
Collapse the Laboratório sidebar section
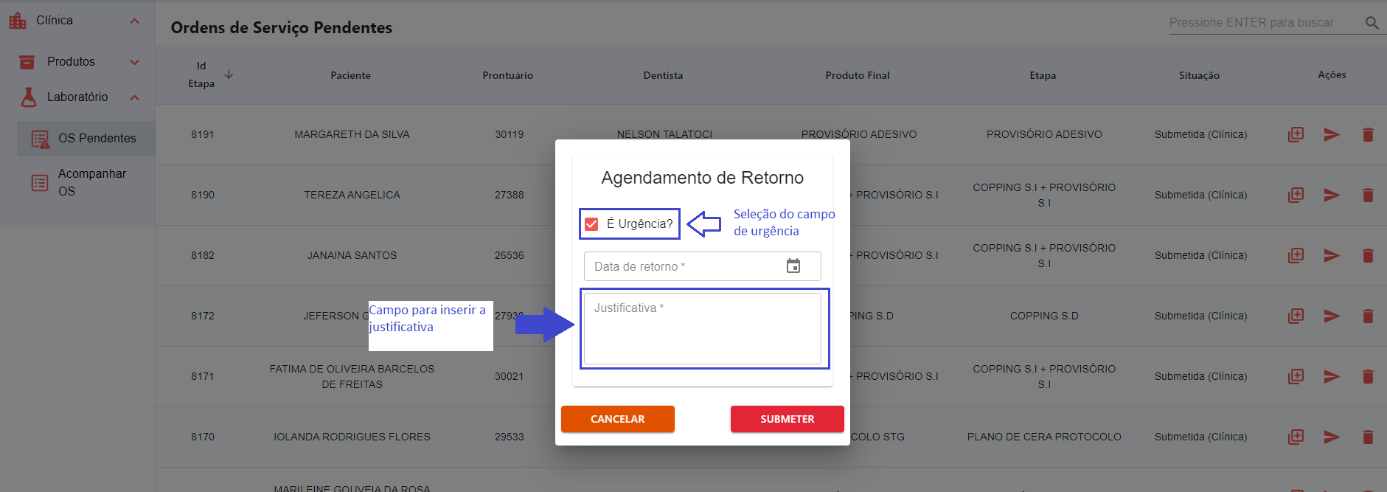(x=134, y=97)
